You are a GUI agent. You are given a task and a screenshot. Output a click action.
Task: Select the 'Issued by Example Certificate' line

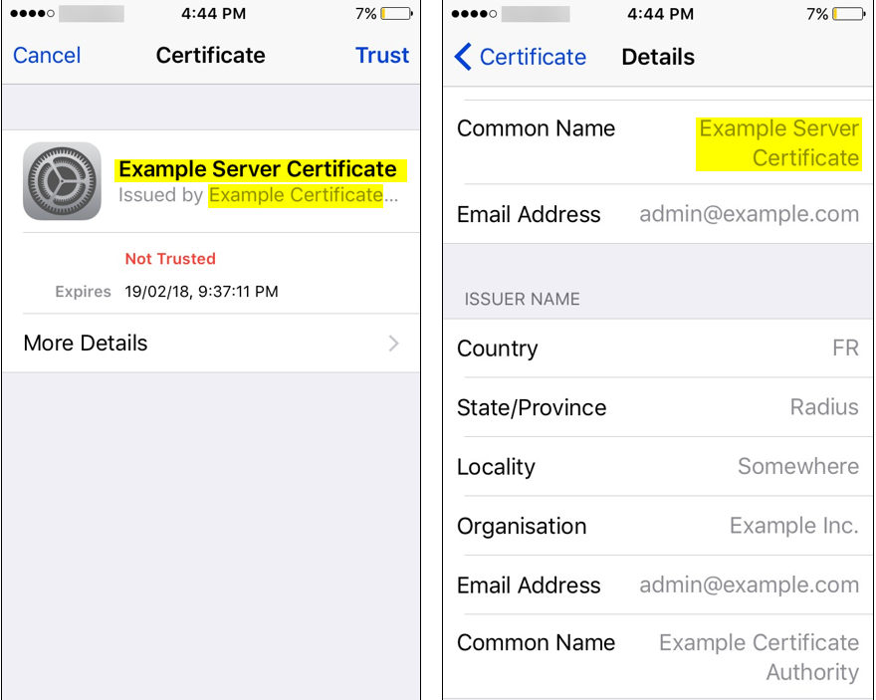(258, 195)
